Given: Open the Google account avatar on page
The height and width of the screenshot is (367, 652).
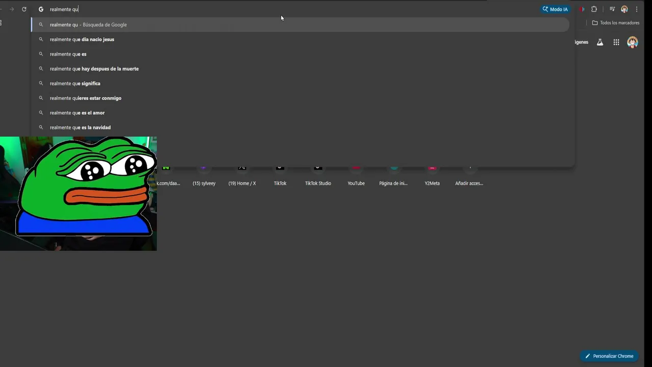Looking at the screenshot, I should (633, 42).
